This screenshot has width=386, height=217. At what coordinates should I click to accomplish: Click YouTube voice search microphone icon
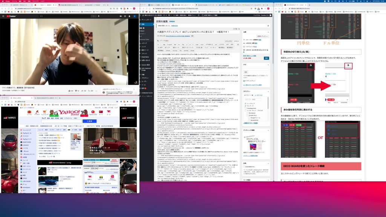tap(99, 16)
